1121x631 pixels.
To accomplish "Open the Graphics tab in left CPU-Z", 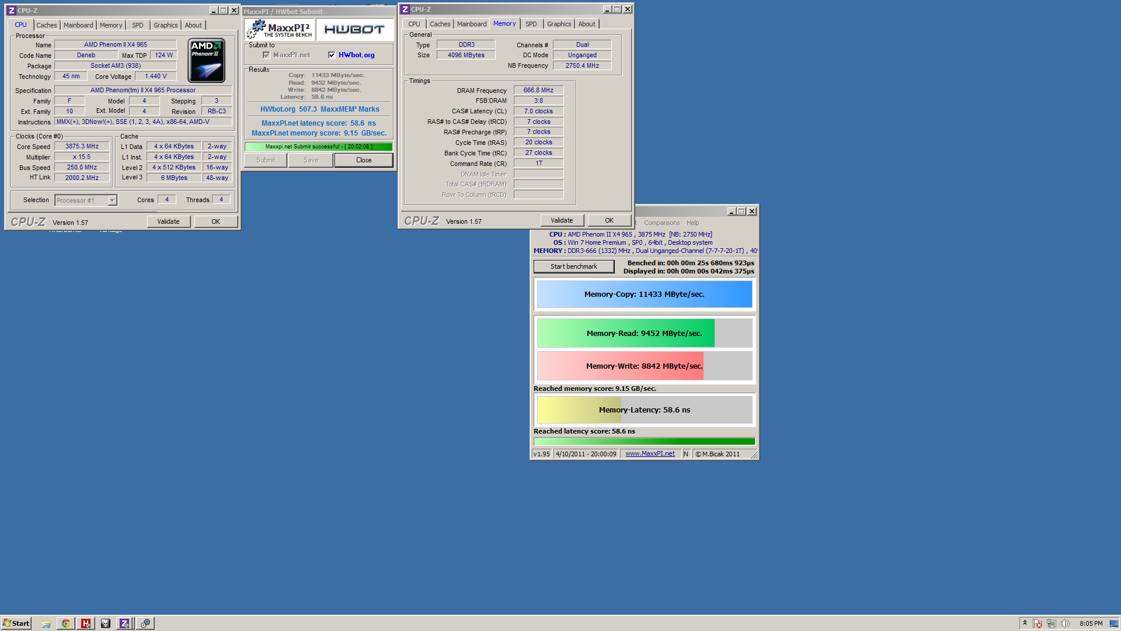I will [166, 25].
